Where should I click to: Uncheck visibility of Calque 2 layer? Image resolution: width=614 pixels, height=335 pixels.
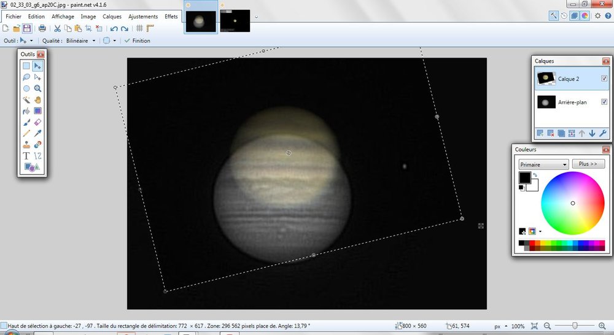point(604,79)
